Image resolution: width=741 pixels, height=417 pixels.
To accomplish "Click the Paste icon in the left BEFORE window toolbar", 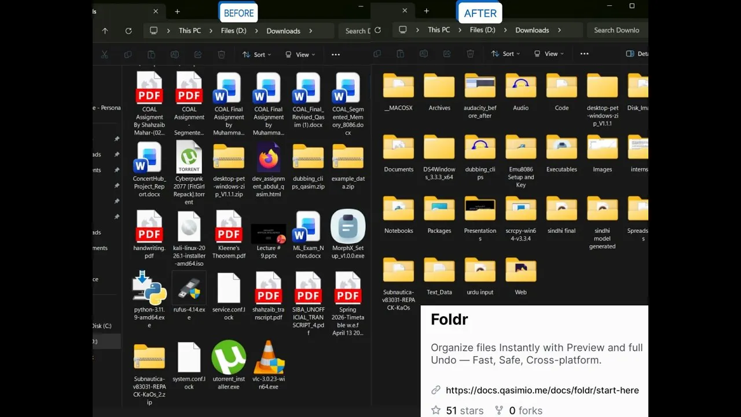I will [x=151, y=54].
